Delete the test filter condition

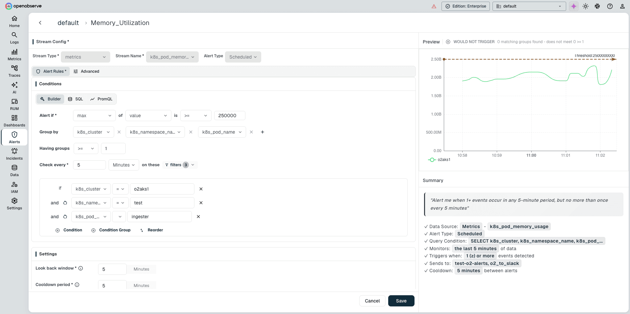pos(201,203)
